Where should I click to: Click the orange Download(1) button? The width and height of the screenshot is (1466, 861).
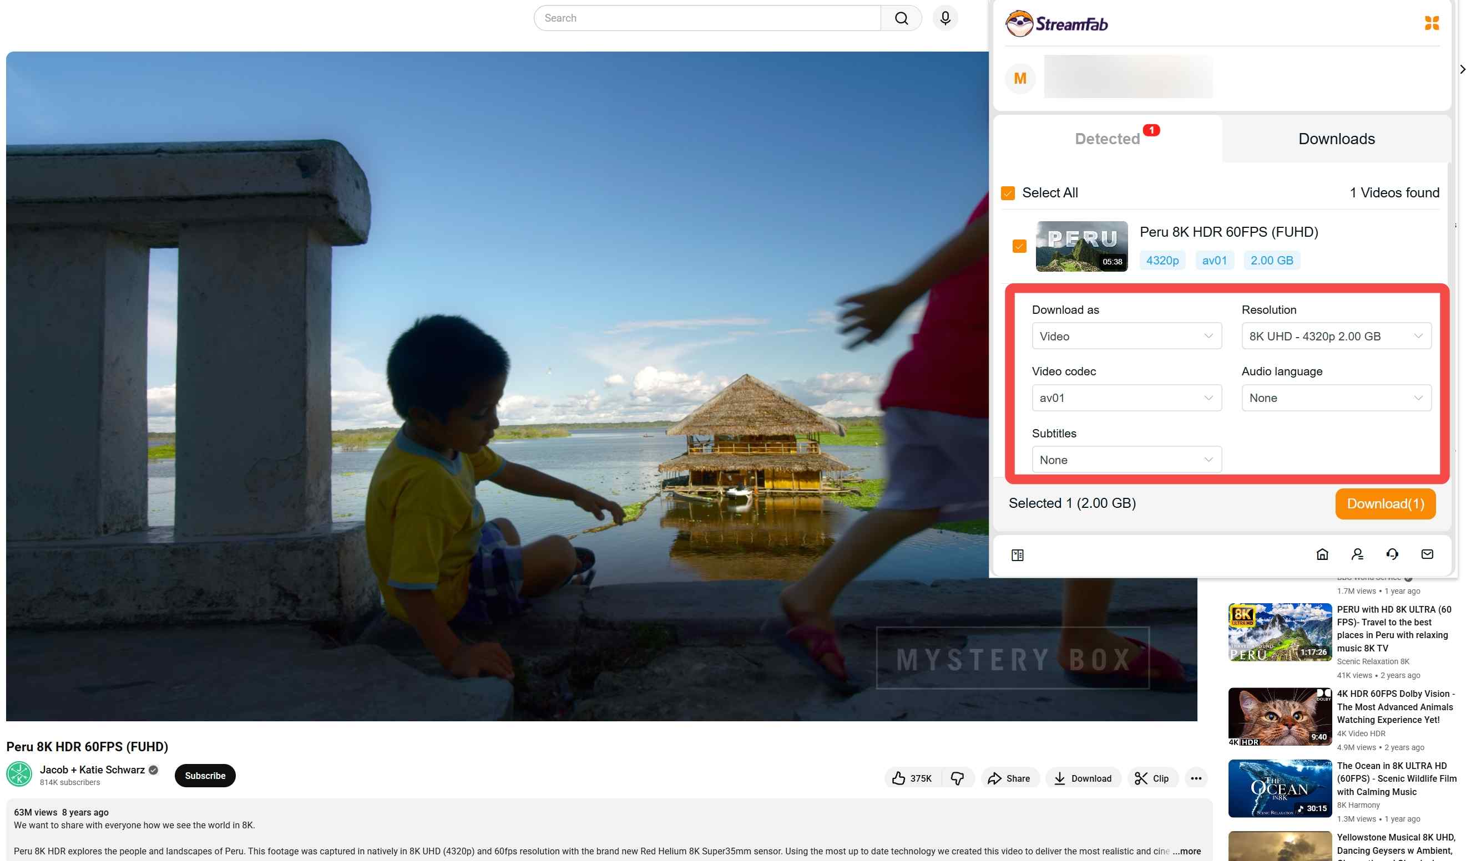(1384, 503)
